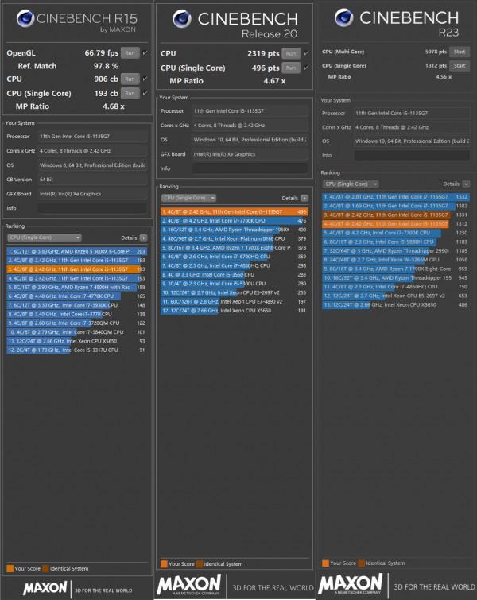
Task: Select the Xeon W-3265M row in R23
Action: pos(396,260)
